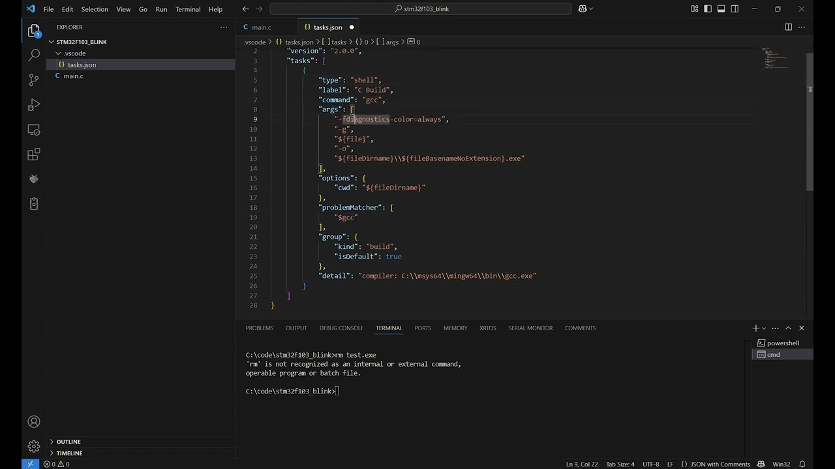The width and height of the screenshot is (835, 469).
Task: Open the Help menu
Action: coord(215,9)
